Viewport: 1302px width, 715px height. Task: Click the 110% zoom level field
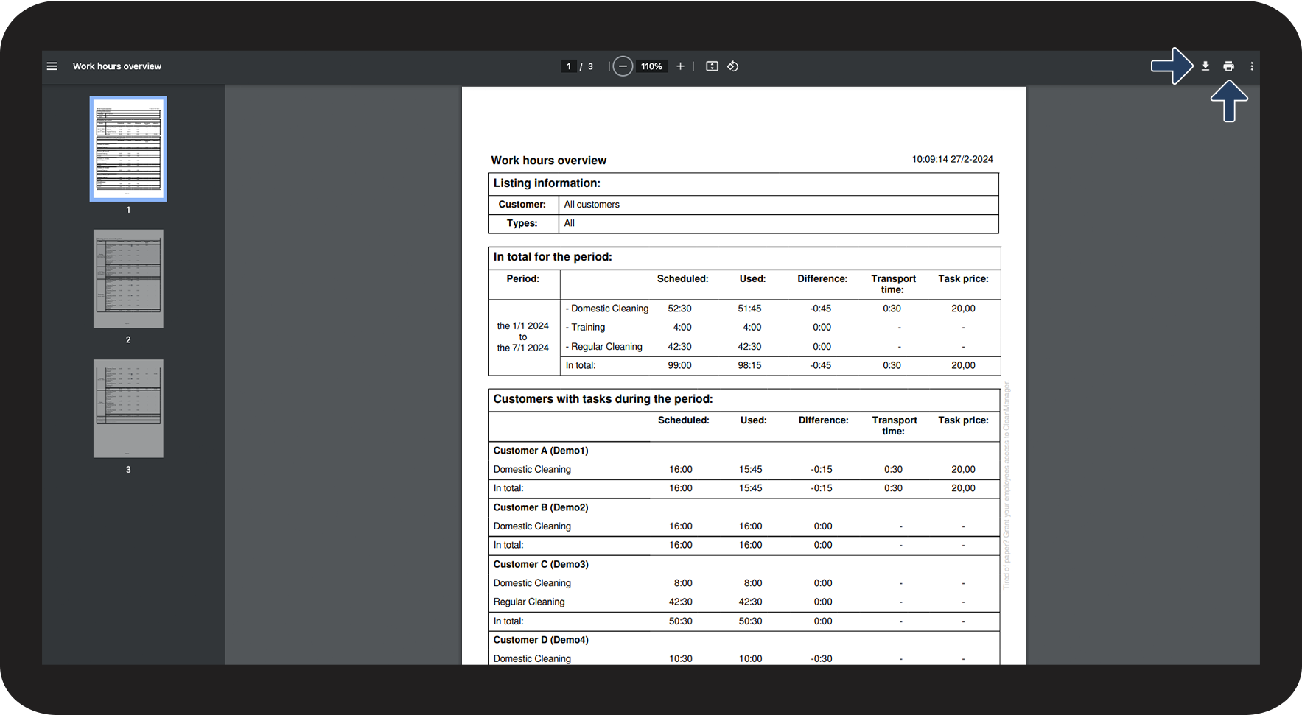coord(651,66)
